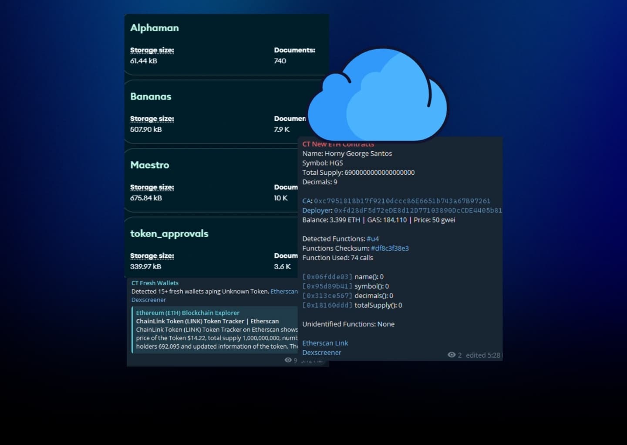Open Ethereum (ETH) Blockchain Explorer preview
The height and width of the screenshot is (445, 627).
pyautogui.click(x=188, y=313)
